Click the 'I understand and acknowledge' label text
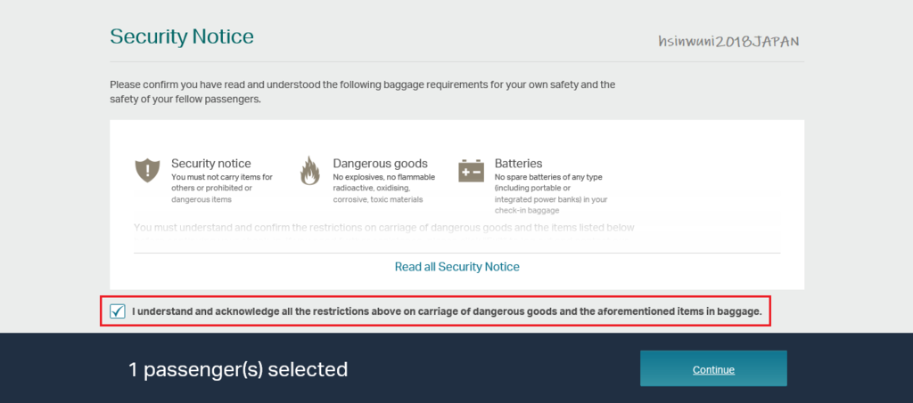The width and height of the screenshot is (913, 403). click(447, 311)
